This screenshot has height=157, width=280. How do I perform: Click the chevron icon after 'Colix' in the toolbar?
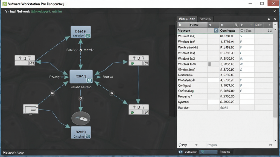tap(270, 25)
